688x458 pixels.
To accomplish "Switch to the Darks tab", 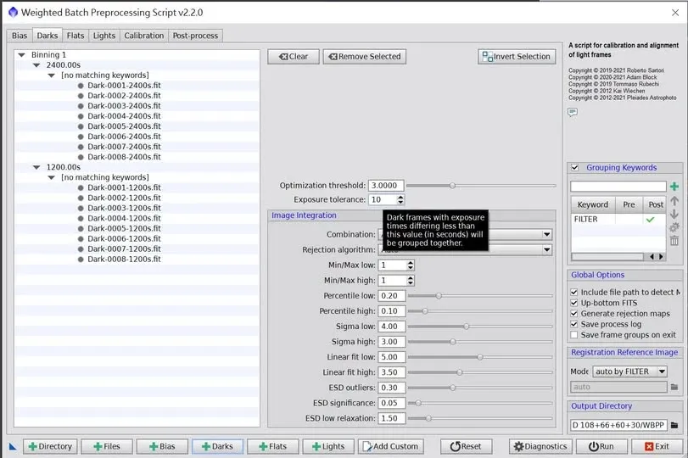I will pyautogui.click(x=47, y=36).
